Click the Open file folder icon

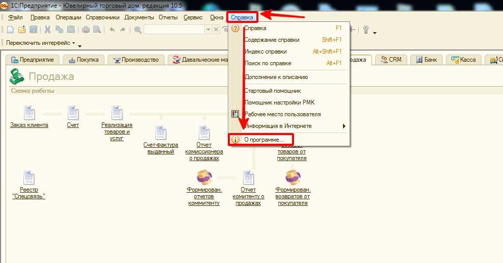22,30
